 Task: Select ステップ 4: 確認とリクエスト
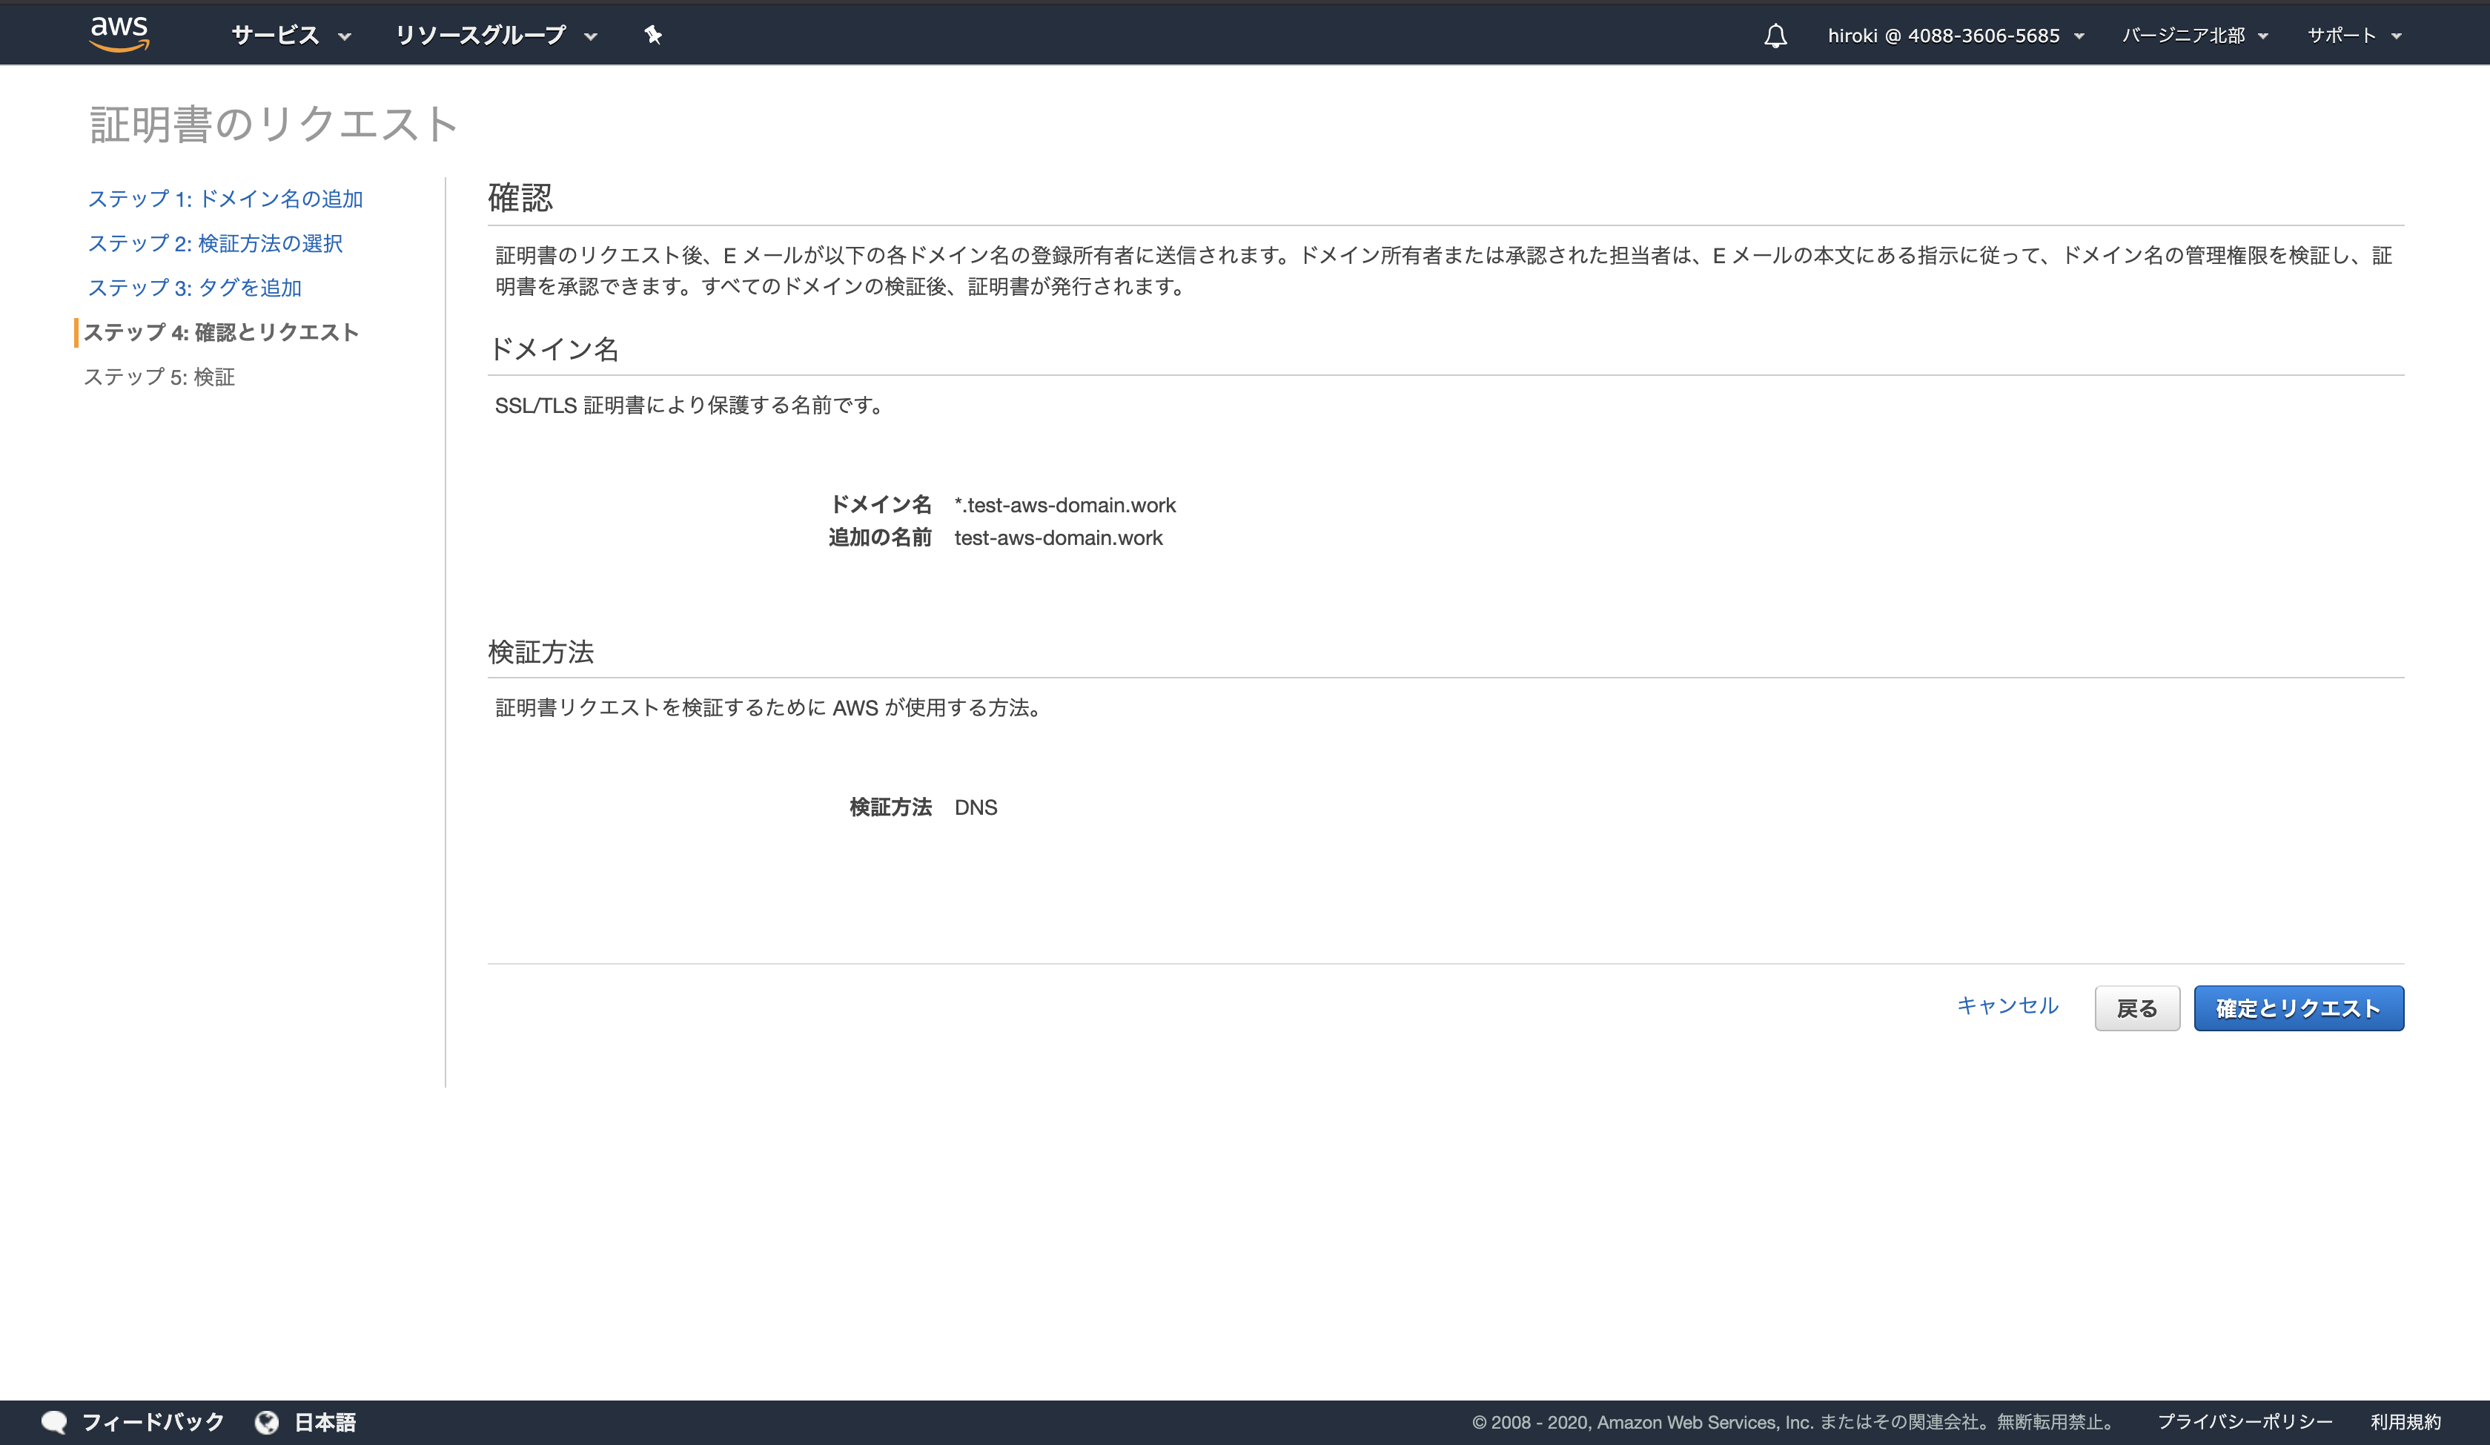[x=222, y=332]
